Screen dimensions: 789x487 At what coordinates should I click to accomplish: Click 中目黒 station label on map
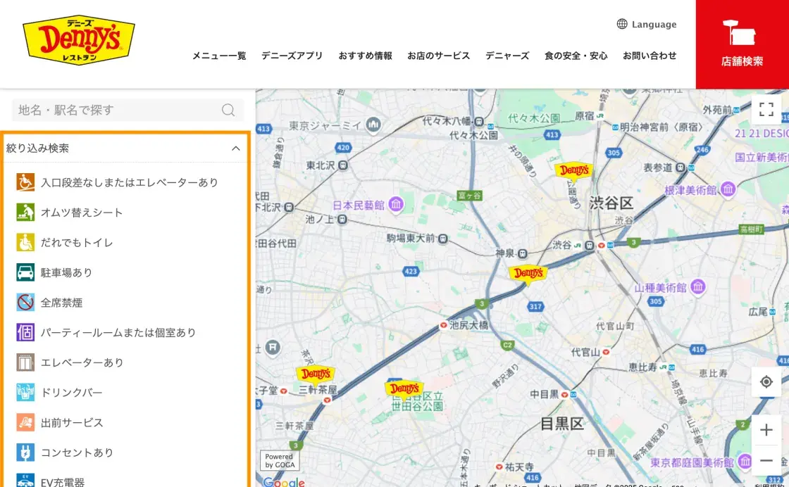[x=544, y=394]
